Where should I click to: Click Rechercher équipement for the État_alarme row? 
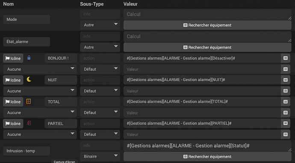point(207,47)
